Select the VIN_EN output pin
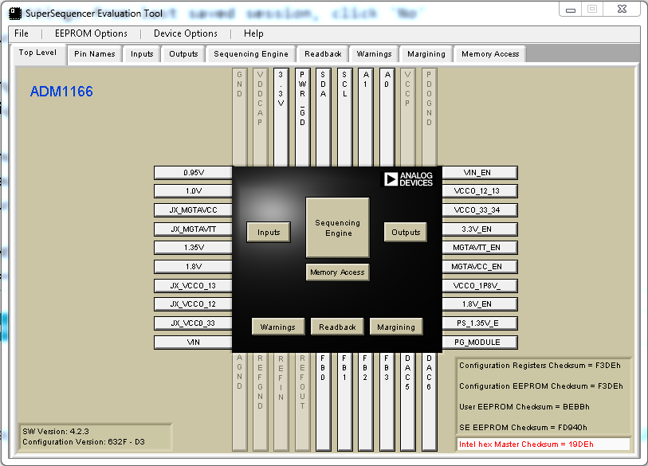This screenshot has height=466, width=648. (479, 173)
